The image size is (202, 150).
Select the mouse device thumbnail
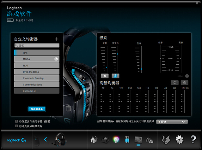[x=37, y=141]
